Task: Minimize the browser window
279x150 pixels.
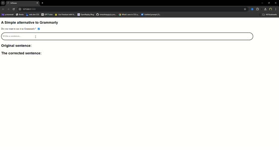Action: tap(262, 3)
